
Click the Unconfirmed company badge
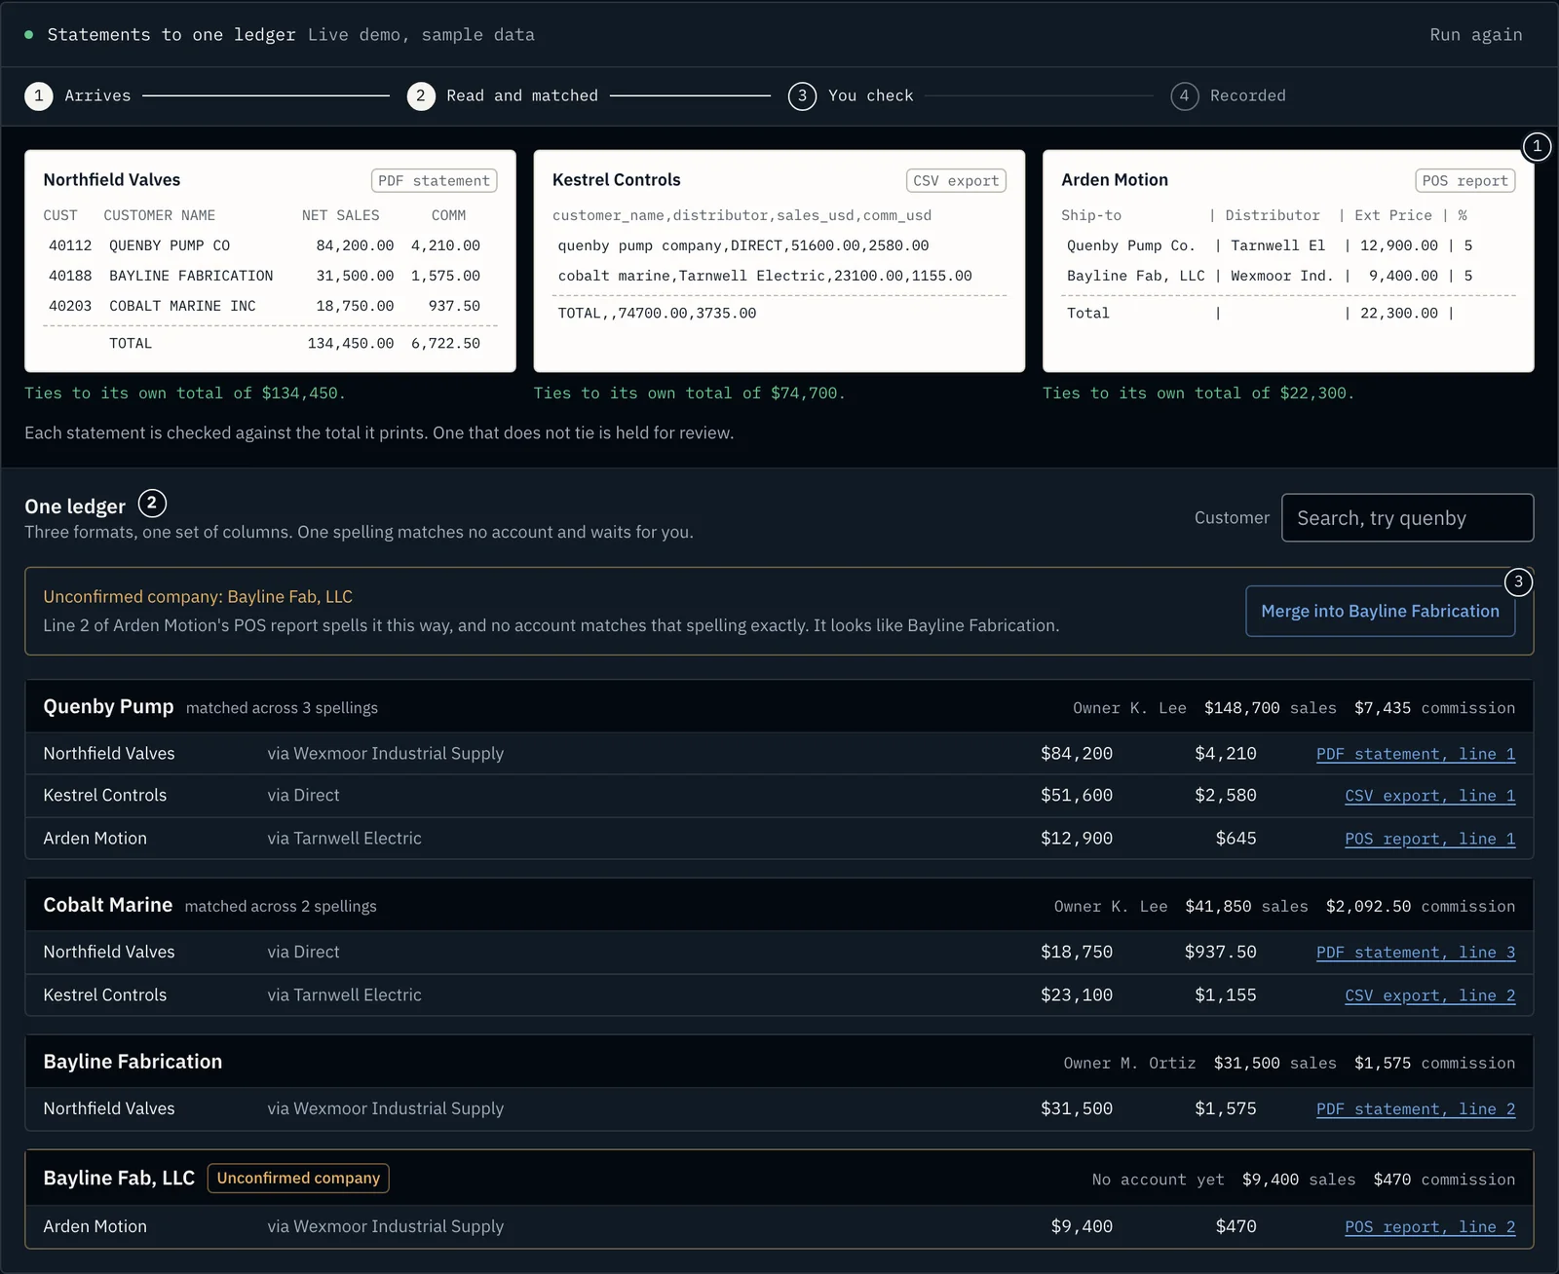tap(298, 1179)
